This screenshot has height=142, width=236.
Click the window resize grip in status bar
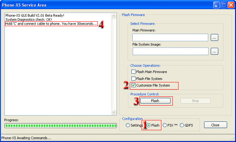coord(233,139)
